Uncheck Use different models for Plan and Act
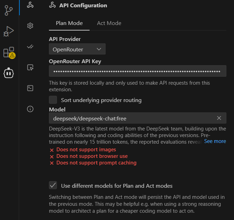Screen dimensions: 234x220 (53, 185)
